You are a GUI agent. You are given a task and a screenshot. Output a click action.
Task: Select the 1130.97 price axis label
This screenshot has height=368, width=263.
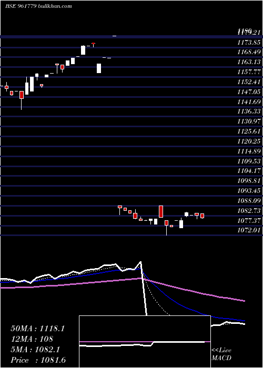(249, 121)
